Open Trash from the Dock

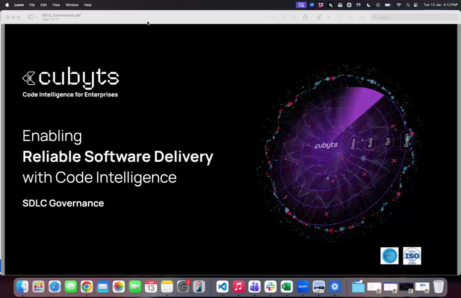coord(438,286)
